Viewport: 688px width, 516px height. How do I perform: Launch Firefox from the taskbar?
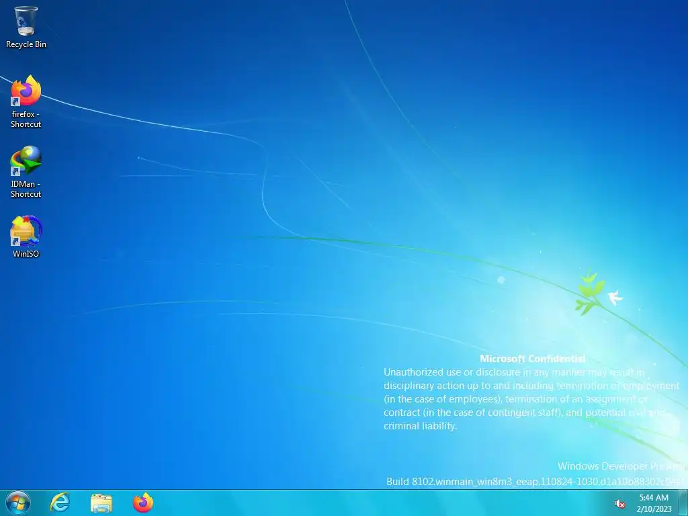143,503
